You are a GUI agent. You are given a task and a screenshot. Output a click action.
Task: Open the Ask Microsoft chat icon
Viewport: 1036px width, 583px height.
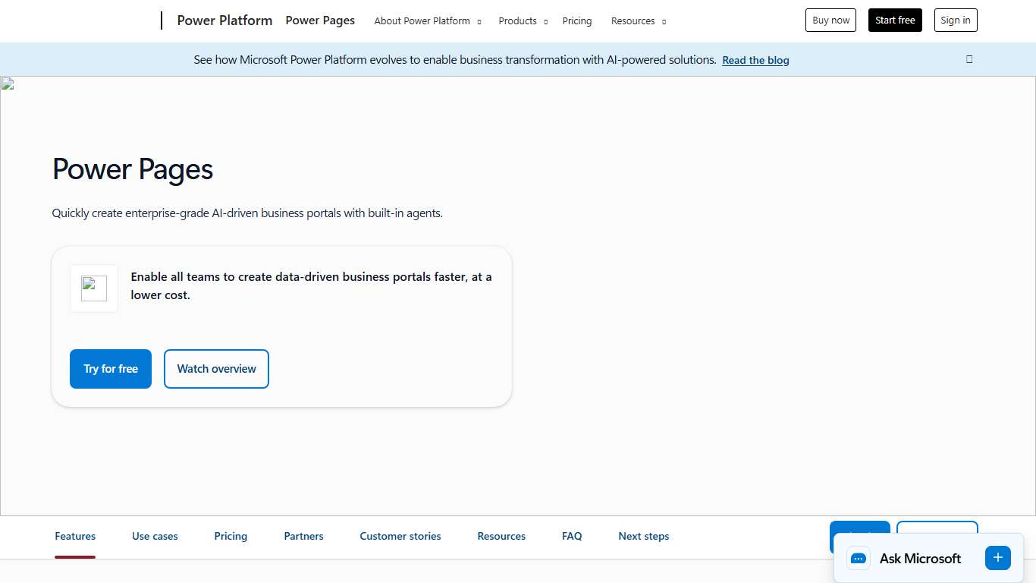(859, 558)
